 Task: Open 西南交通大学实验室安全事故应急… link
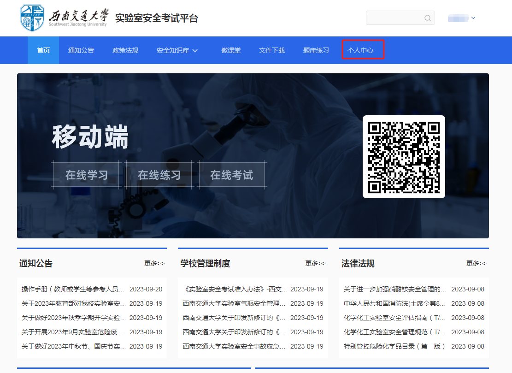[234, 346]
